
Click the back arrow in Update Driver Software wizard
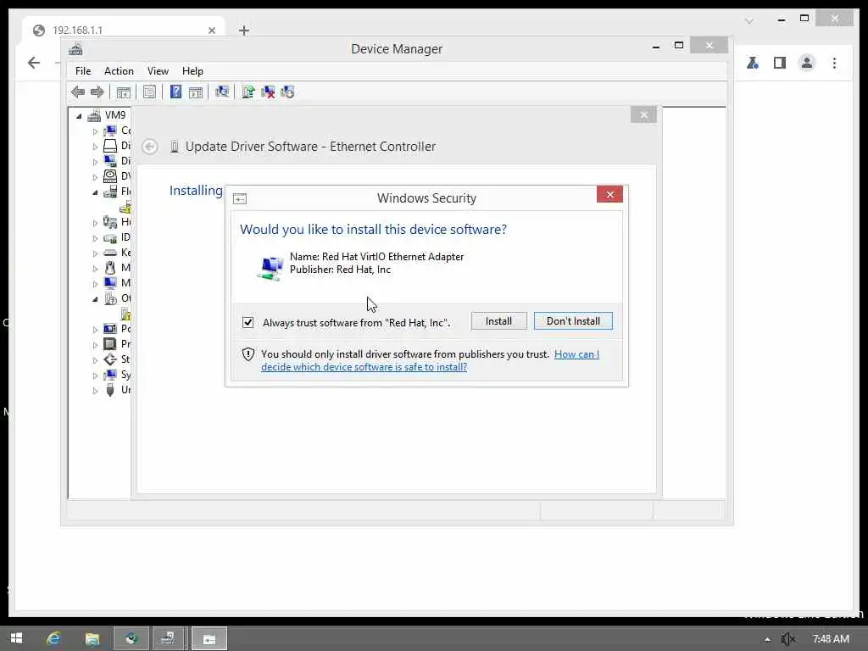click(149, 147)
